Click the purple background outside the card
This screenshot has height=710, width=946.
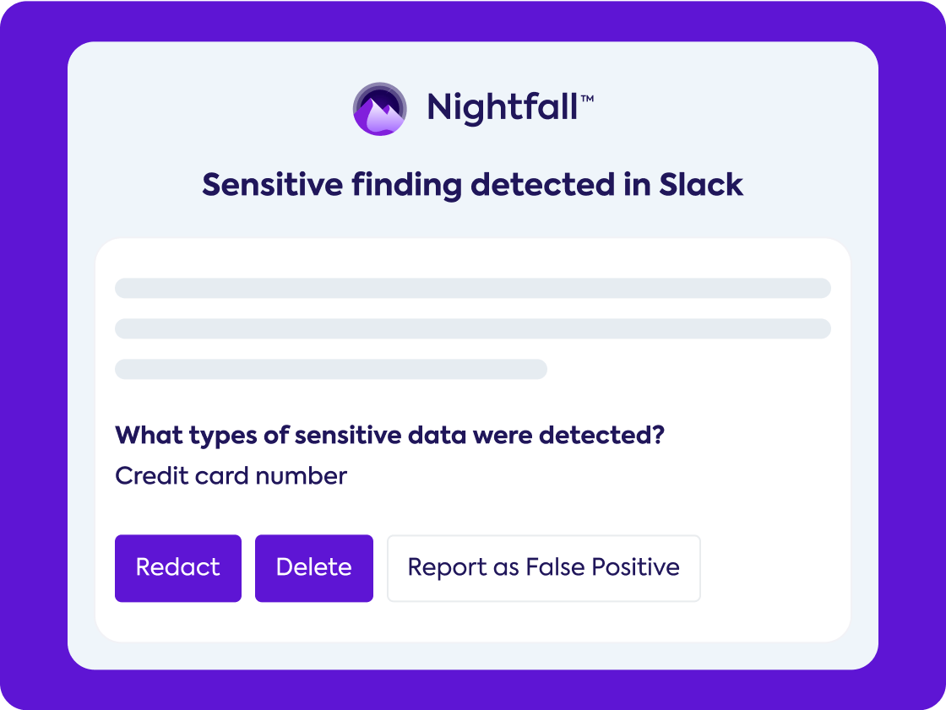point(34,355)
